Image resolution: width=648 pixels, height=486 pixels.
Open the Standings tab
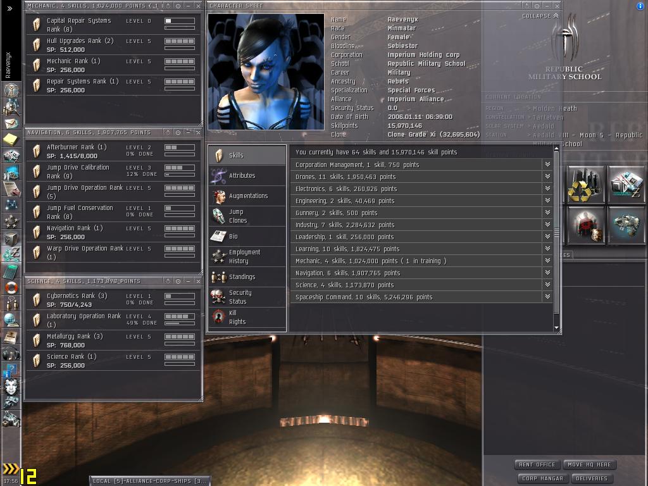(x=247, y=277)
